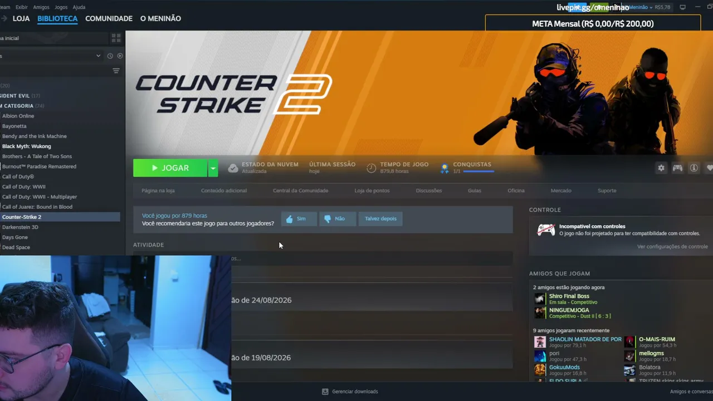
Task: Open Oficina workshop link
Action: pyautogui.click(x=516, y=190)
